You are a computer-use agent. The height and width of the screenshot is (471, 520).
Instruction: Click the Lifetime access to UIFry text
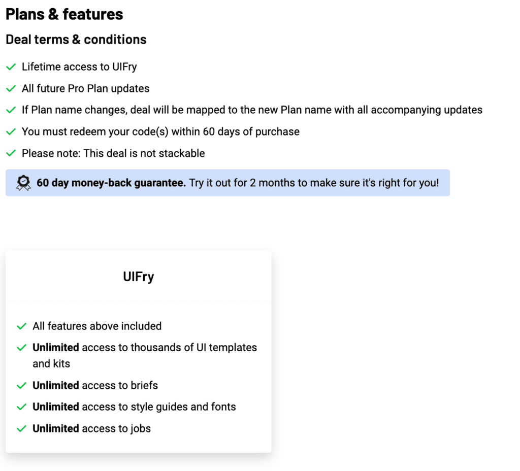click(79, 67)
